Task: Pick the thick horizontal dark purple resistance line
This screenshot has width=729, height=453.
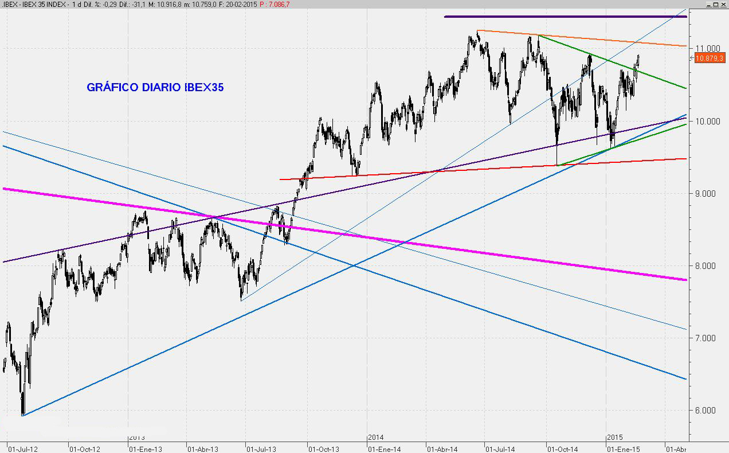Action: click(x=565, y=17)
